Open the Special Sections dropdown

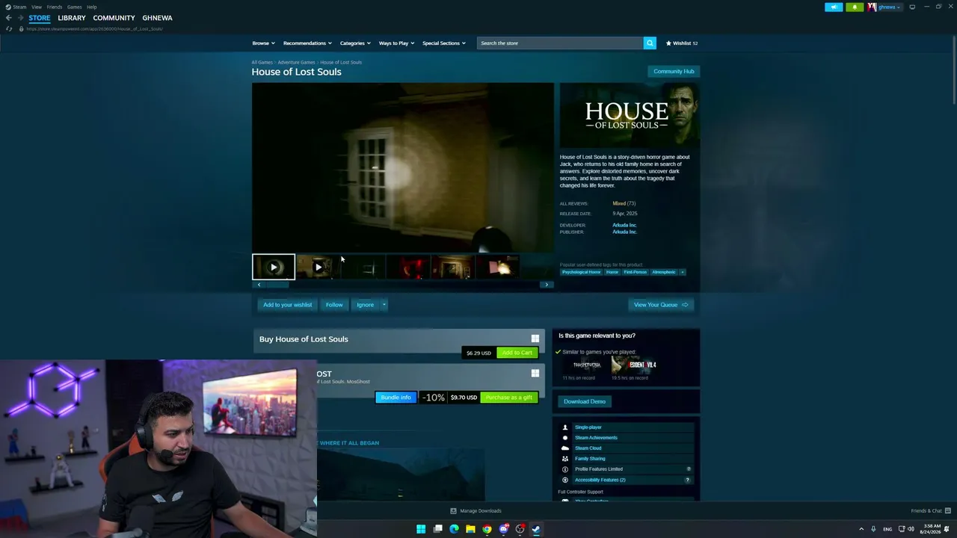444,43
